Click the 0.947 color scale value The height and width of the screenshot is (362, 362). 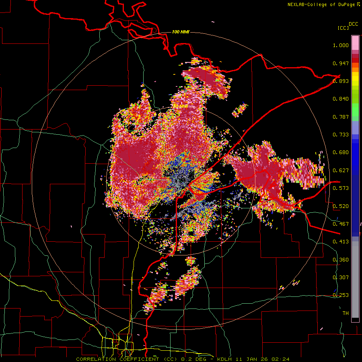(x=341, y=63)
